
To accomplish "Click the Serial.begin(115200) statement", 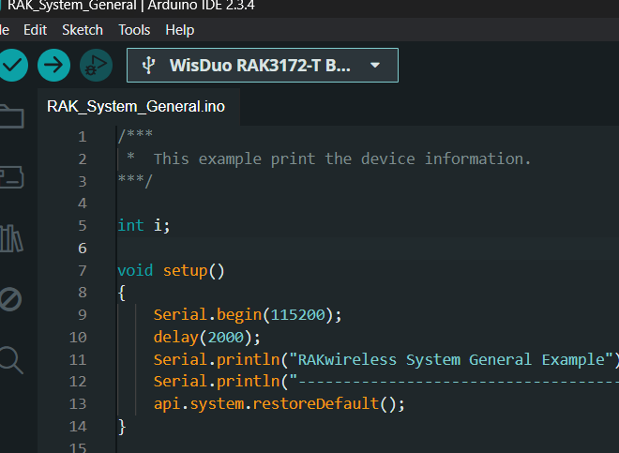I will [x=248, y=315].
